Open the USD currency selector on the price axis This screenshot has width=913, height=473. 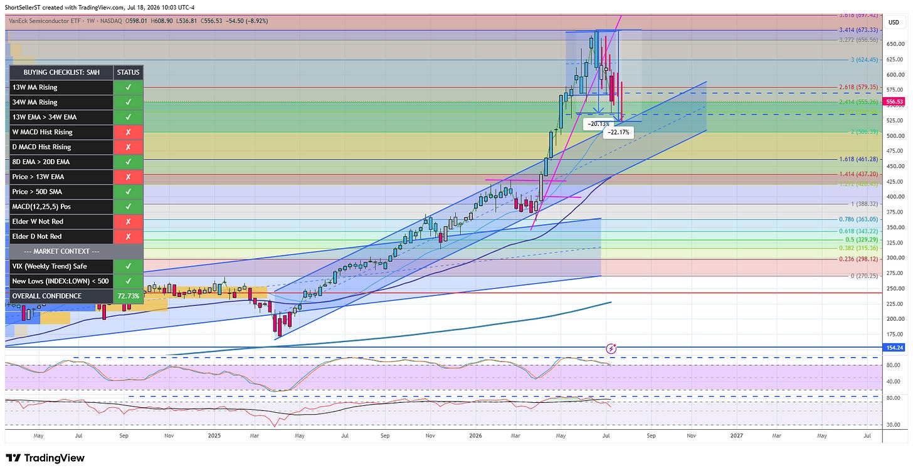click(894, 22)
